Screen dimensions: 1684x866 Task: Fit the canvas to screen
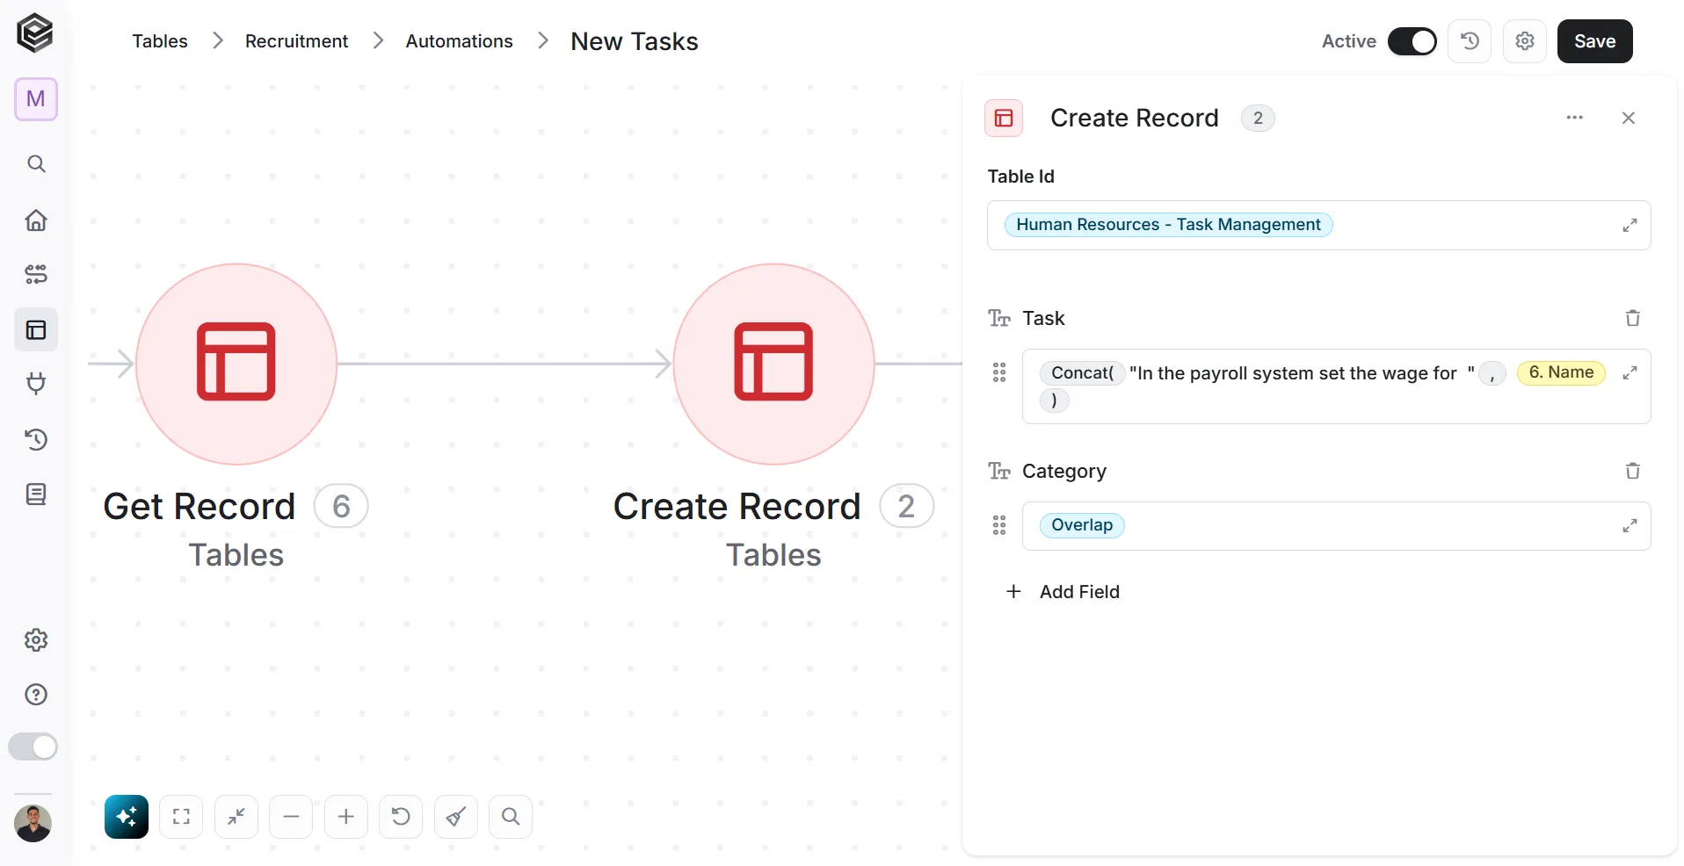pyautogui.click(x=181, y=817)
